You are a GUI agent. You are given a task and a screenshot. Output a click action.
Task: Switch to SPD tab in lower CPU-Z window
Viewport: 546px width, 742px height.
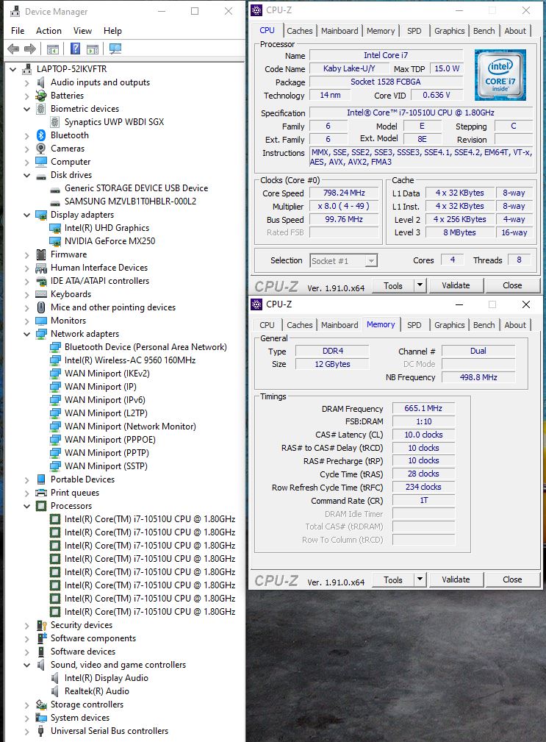[x=414, y=325]
